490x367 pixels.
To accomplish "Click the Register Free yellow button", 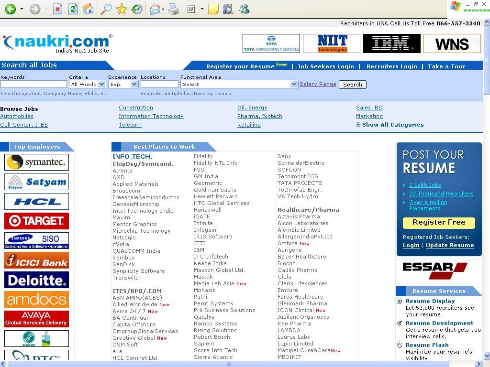I will tap(439, 223).
